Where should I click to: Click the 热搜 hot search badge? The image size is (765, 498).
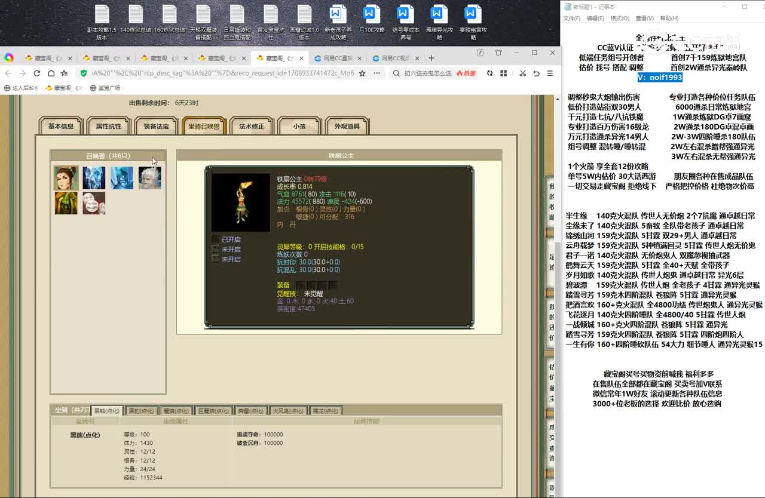point(466,73)
